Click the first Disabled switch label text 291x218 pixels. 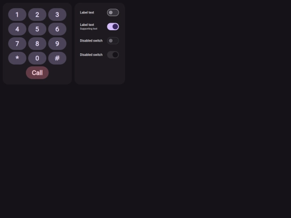click(x=91, y=40)
